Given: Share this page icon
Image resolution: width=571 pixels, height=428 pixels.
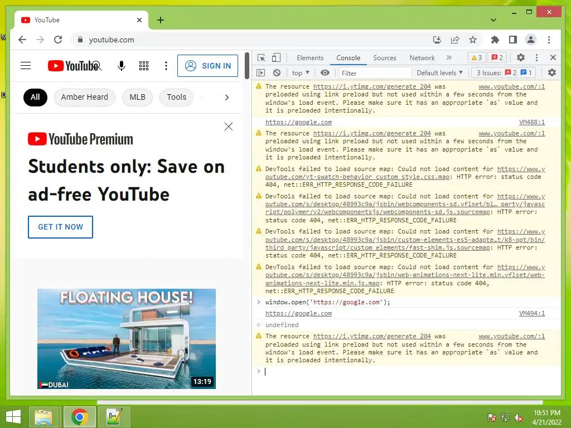Looking at the screenshot, I should pos(455,40).
